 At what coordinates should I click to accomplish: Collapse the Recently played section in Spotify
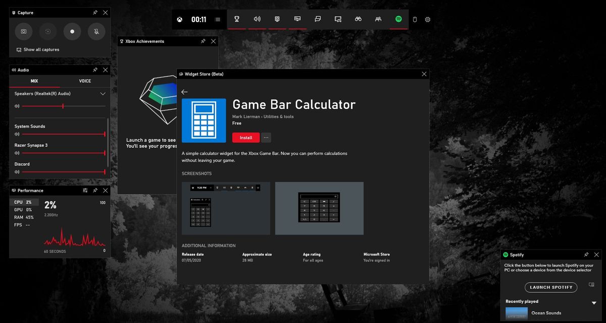[594, 302]
